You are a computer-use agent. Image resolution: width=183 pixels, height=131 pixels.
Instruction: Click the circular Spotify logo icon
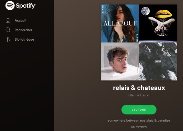tap(10, 6)
